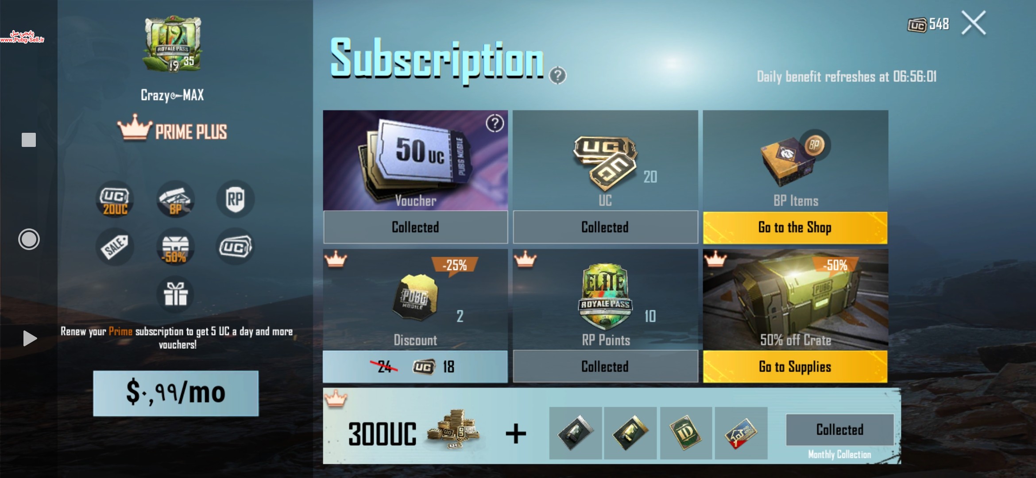Open the ID card reward thumbnail

[x=686, y=433]
